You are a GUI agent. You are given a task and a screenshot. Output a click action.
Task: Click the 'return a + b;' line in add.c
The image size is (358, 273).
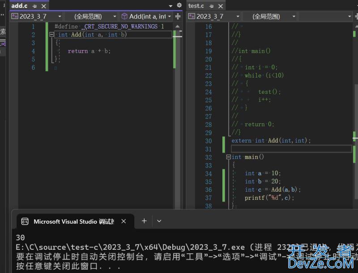[x=89, y=51]
